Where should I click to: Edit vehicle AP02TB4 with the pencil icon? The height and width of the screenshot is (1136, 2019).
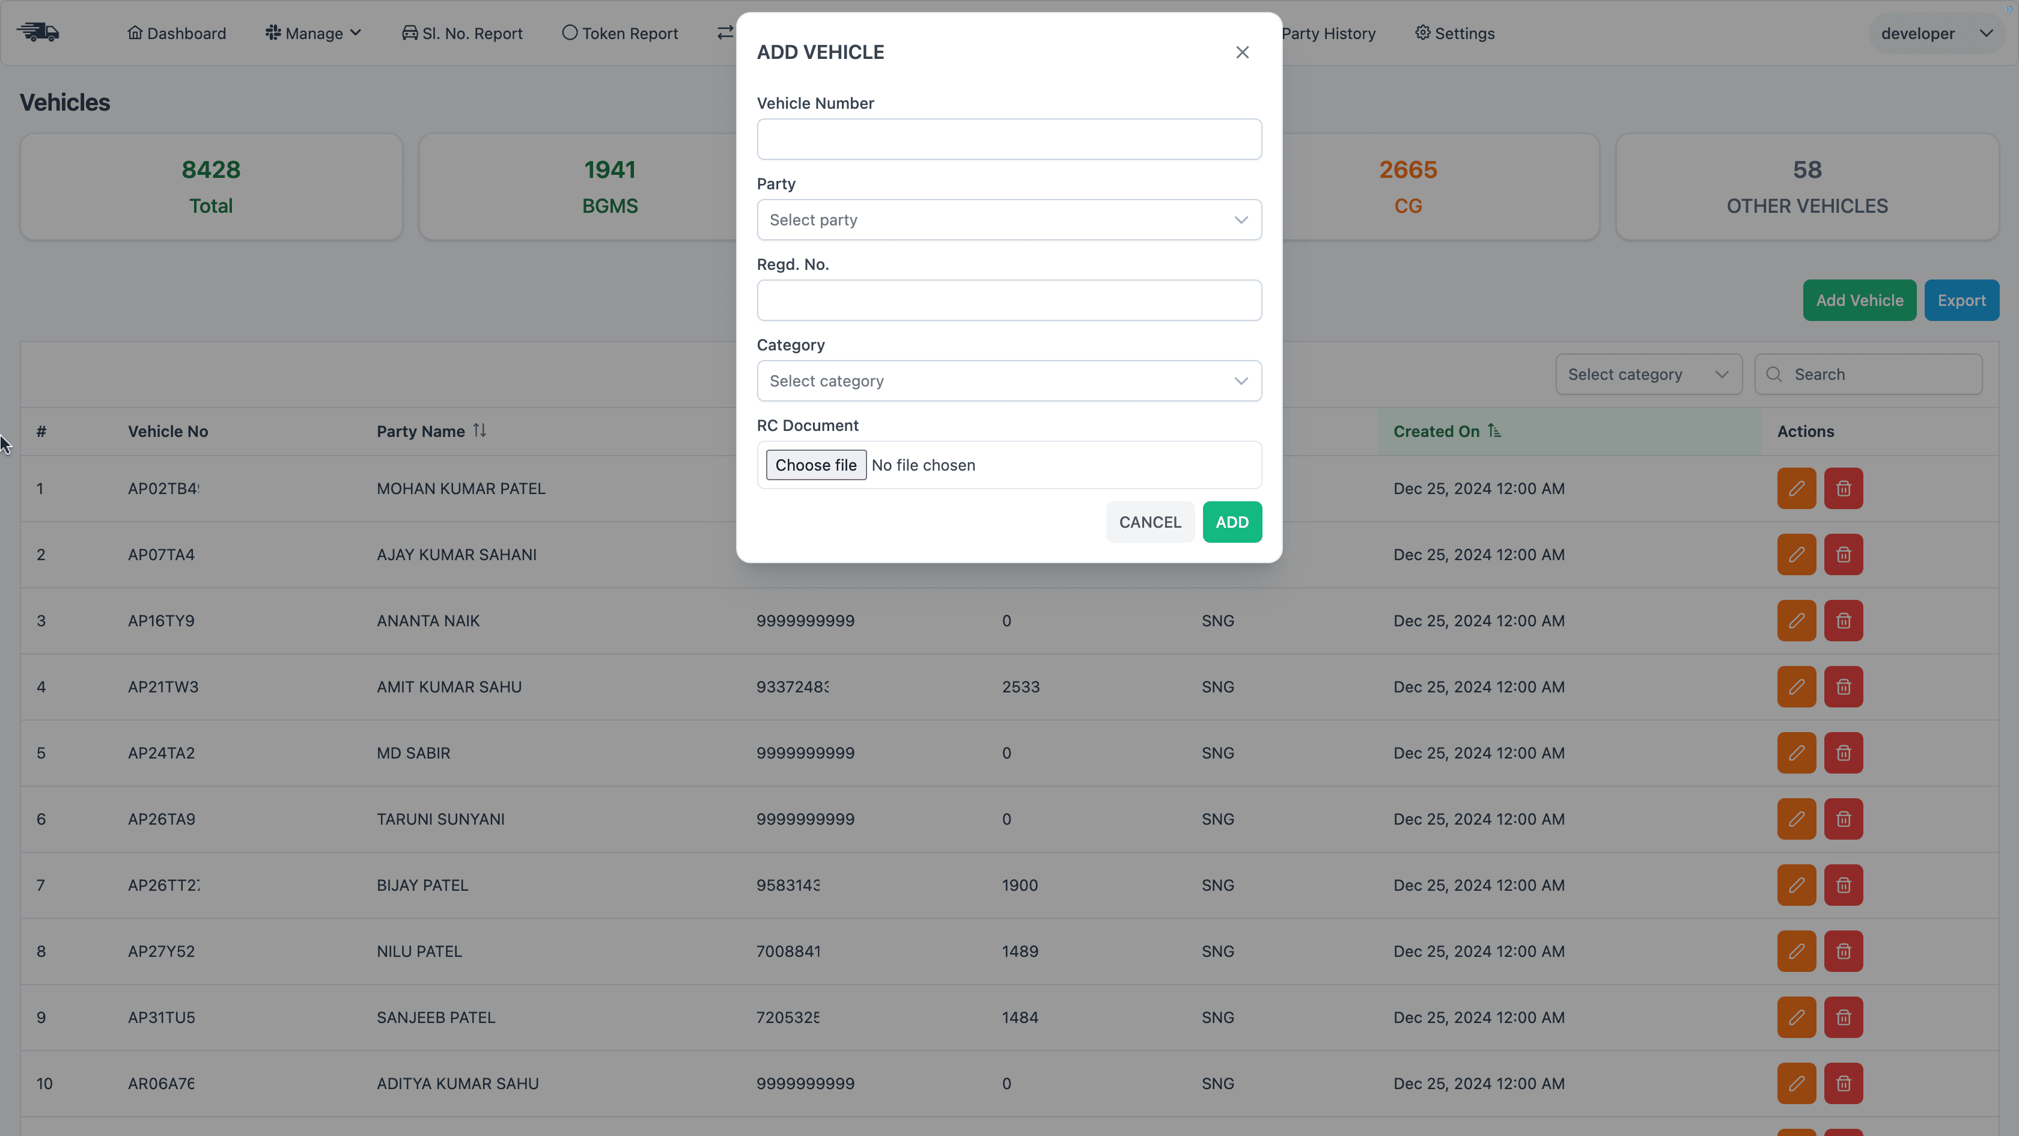1797,487
